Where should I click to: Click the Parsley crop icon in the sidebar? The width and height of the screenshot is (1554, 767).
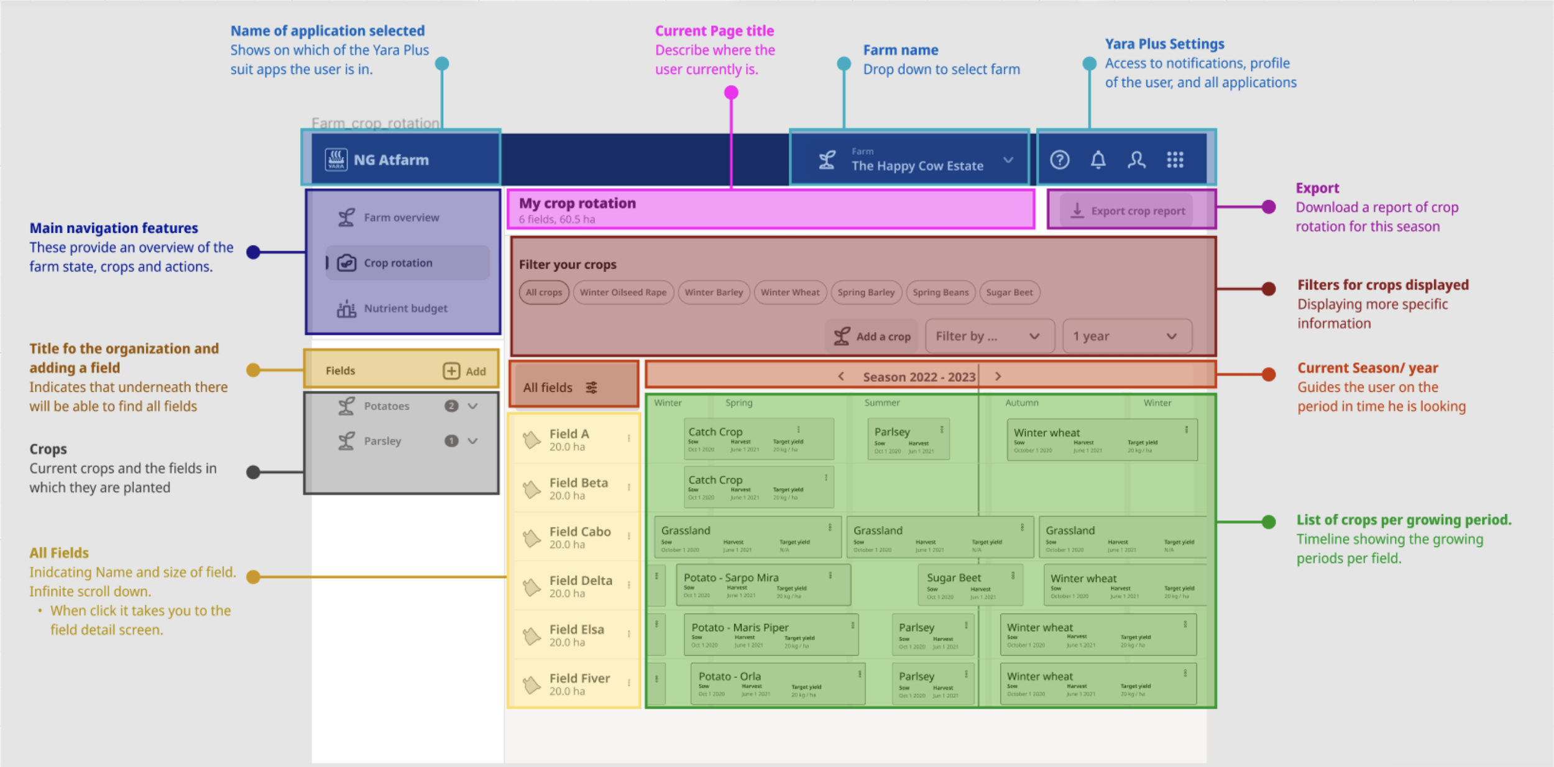(x=346, y=441)
